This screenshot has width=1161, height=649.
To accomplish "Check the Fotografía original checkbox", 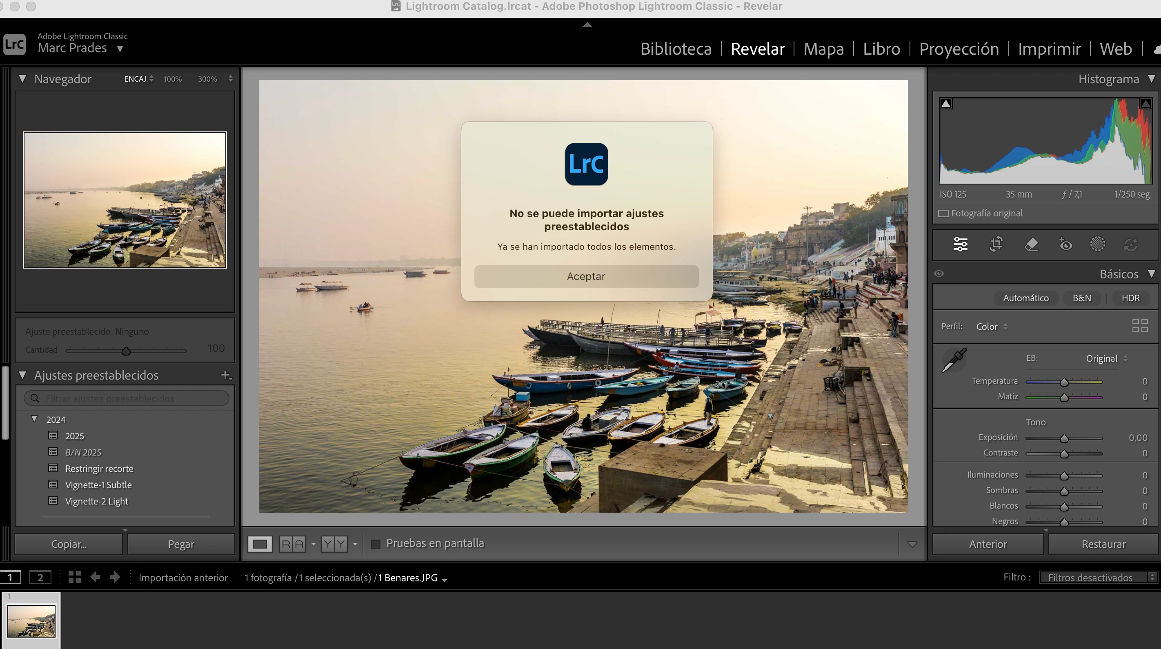I will (x=943, y=213).
